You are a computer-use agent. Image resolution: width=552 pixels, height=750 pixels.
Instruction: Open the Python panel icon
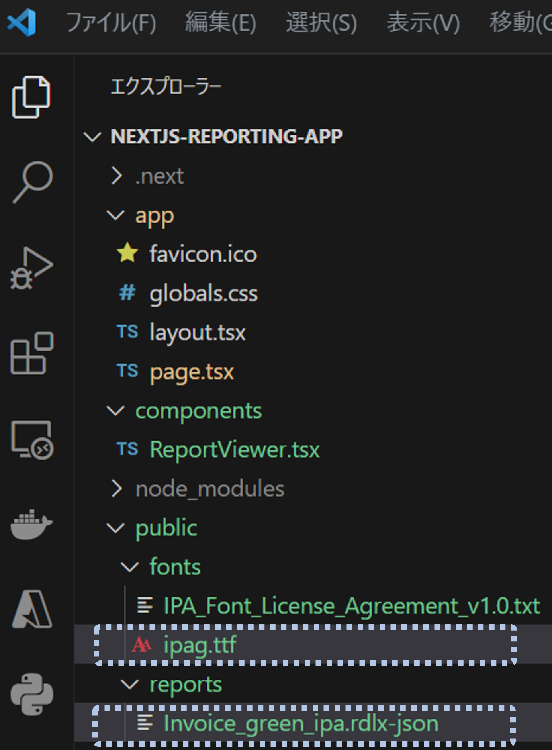(32, 694)
